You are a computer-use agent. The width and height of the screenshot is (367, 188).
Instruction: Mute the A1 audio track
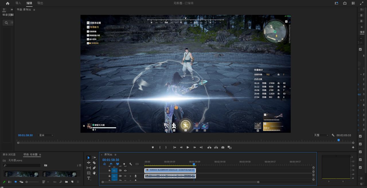coord(125,176)
